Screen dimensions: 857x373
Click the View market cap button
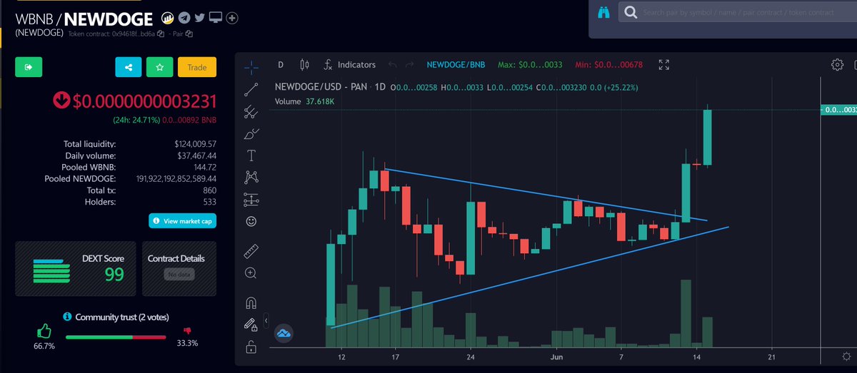(182, 221)
